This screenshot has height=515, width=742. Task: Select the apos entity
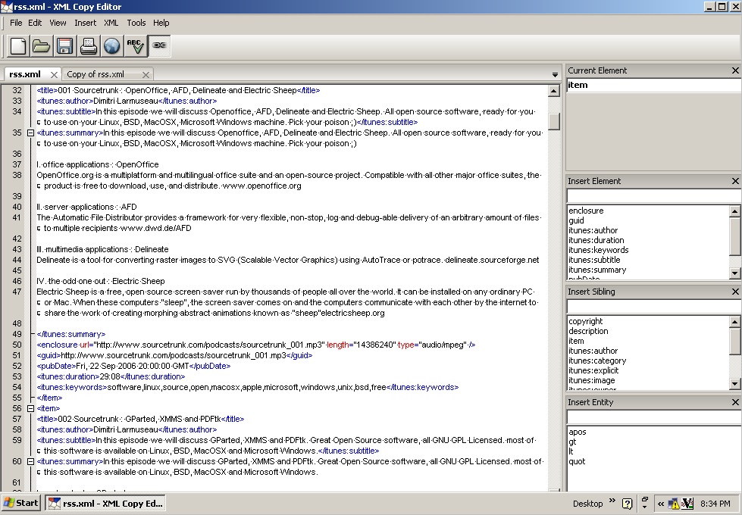578,432
